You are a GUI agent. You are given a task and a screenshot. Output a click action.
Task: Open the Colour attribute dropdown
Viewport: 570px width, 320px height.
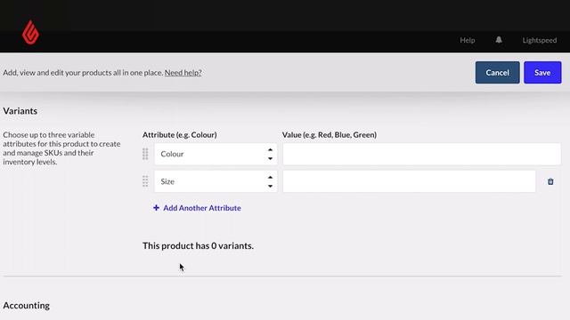tap(216, 154)
